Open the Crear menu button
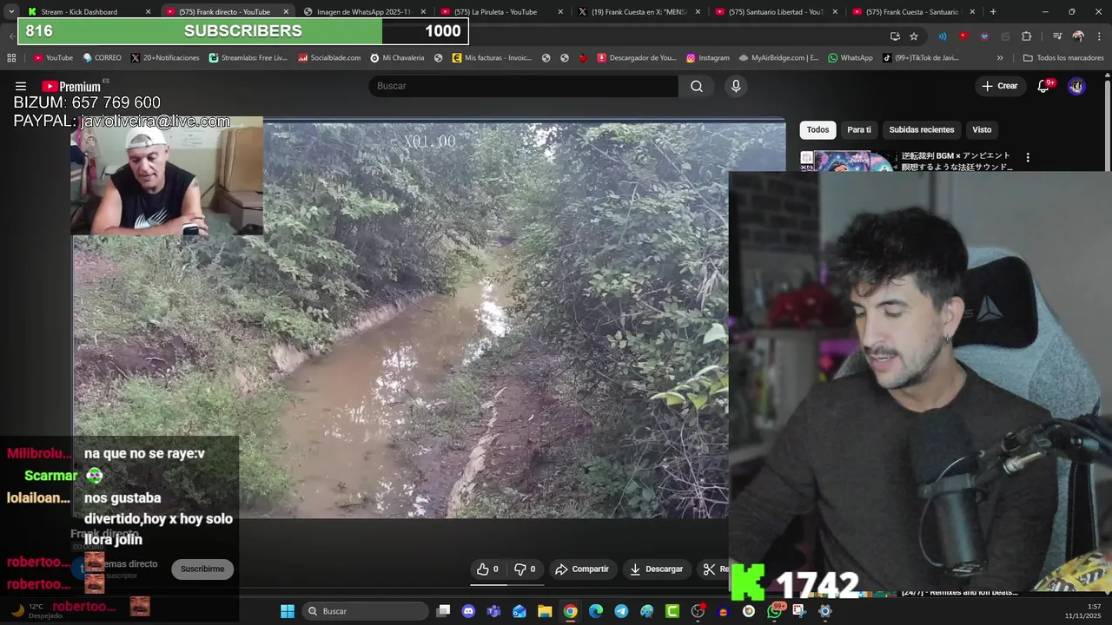Image resolution: width=1112 pixels, height=625 pixels. tap(999, 86)
